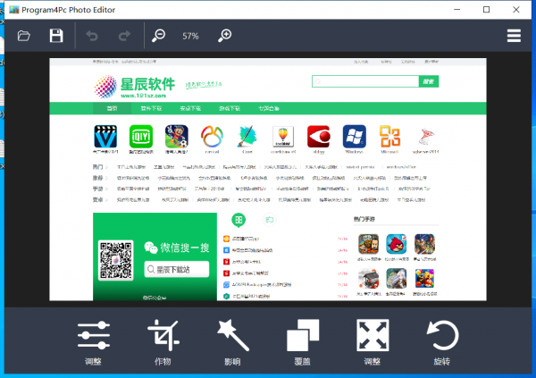Click the edited webpage image canvas
This screenshot has width=536, height=378.
click(268, 180)
